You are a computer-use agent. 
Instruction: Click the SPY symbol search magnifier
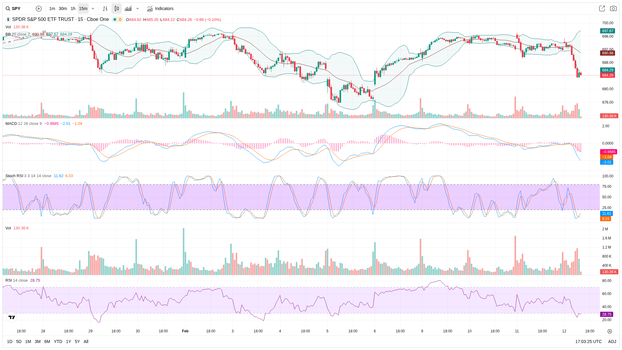pos(8,9)
